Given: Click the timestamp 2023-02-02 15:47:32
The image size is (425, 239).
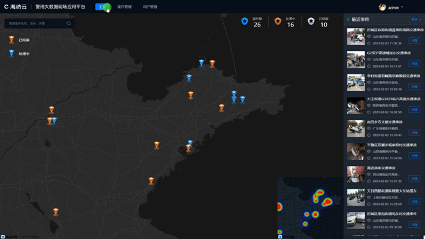Looking at the screenshot, I should [x=387, y=181].
